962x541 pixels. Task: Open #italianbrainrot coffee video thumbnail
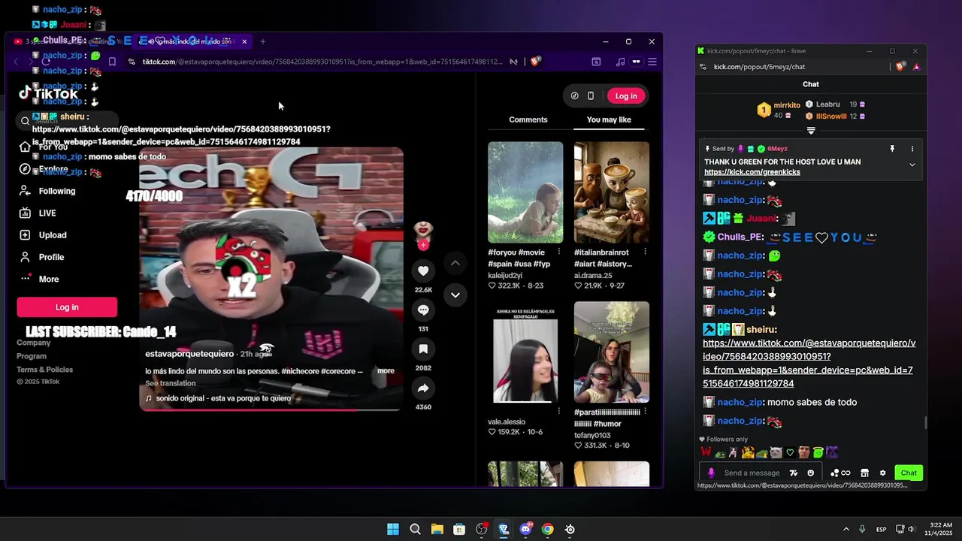(x=612, y=192)
